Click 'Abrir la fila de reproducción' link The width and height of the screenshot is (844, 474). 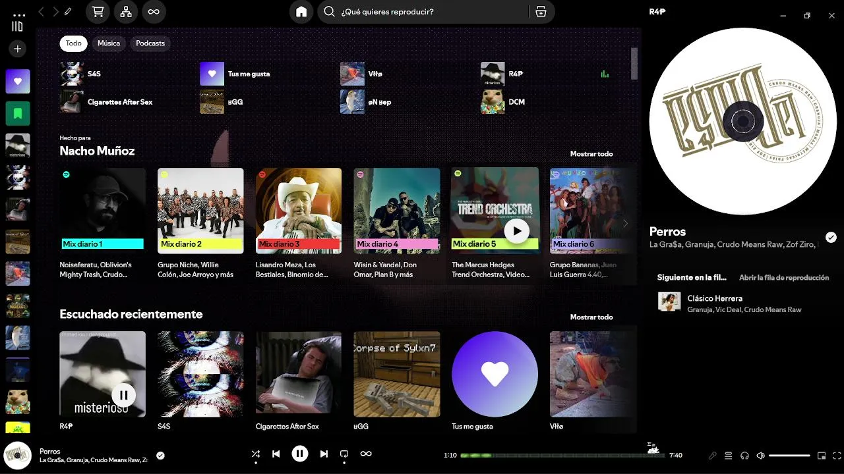[784, 278]
